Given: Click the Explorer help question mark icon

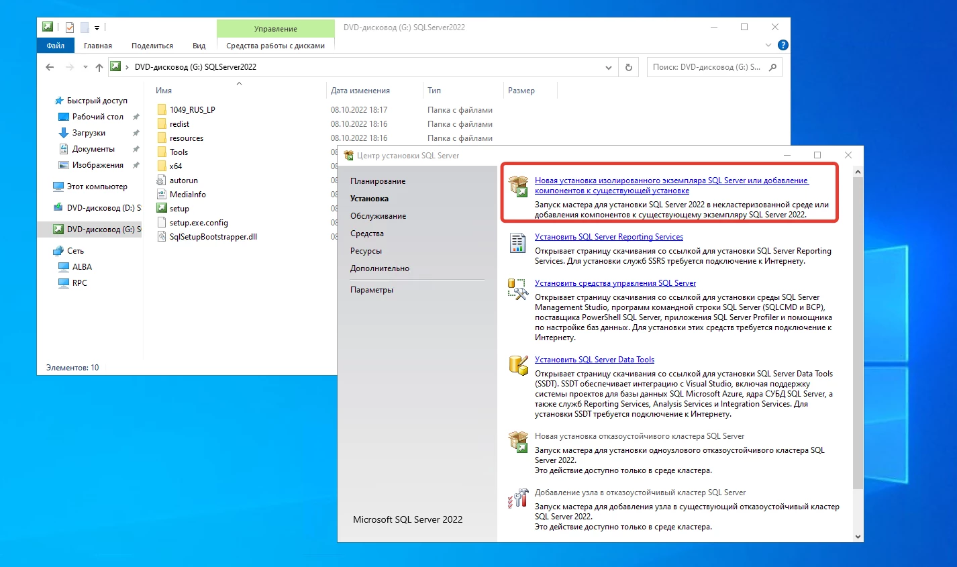Looking at the screenshot, I should 783,45.
